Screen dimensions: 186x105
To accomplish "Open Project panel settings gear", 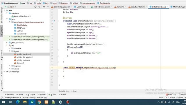I will pyautogui.click(x=44, y=7).
